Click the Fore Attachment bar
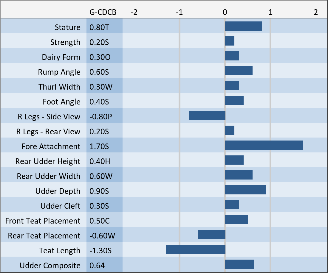This screenshot has width=328, height=273. tap(264, 145)
